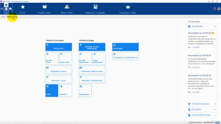Expand Conseils & astuces section

(x=215, y=104)
